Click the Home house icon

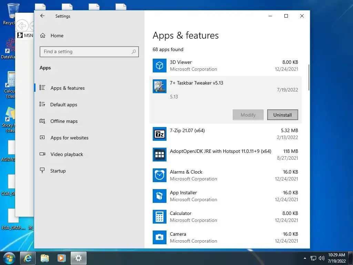coord(43,36)
